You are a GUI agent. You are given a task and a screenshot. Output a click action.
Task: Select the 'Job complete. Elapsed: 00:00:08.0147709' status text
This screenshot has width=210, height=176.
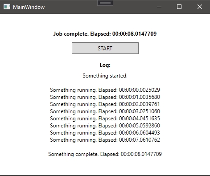point(105,34)
